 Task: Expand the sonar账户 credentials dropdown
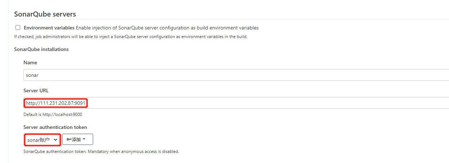[42, 140]
